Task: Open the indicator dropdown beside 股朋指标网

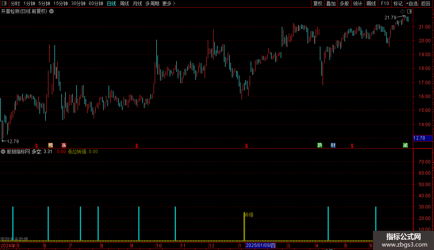Action: (3, 151)
